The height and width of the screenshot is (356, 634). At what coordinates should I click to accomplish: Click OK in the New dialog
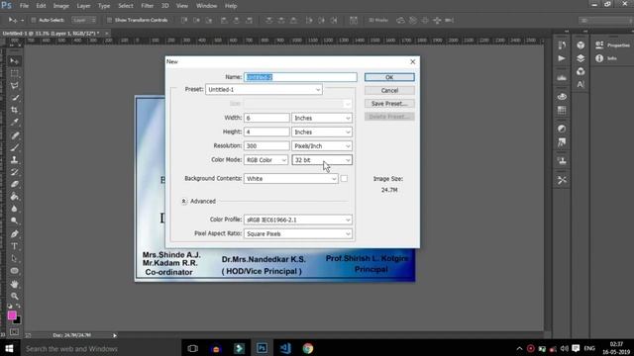pos(389,77)
